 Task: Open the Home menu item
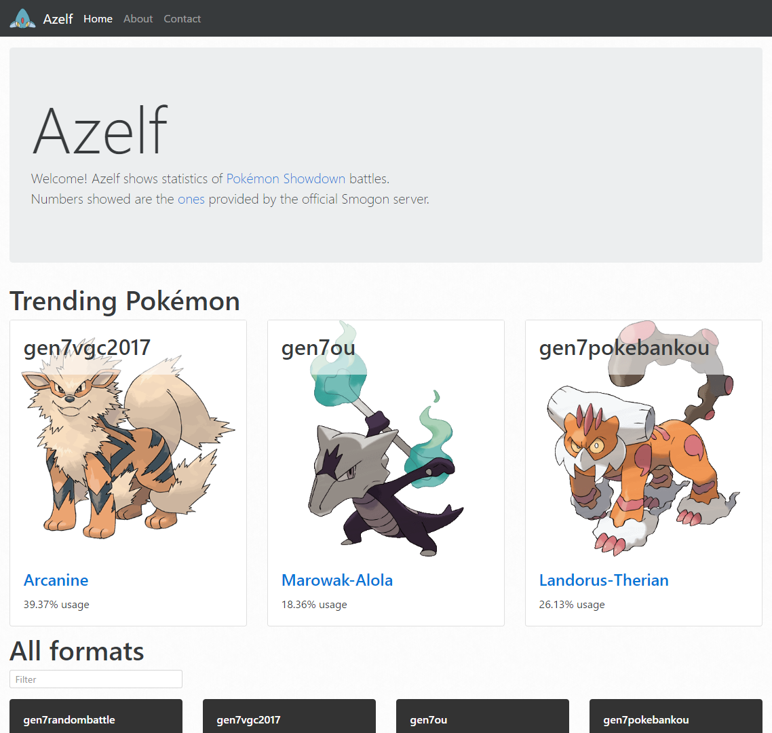(x=98, y=19)
